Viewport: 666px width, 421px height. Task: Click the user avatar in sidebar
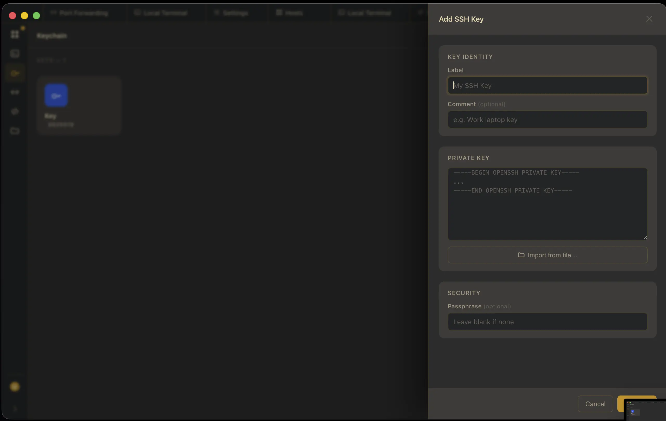coord(15,387)
